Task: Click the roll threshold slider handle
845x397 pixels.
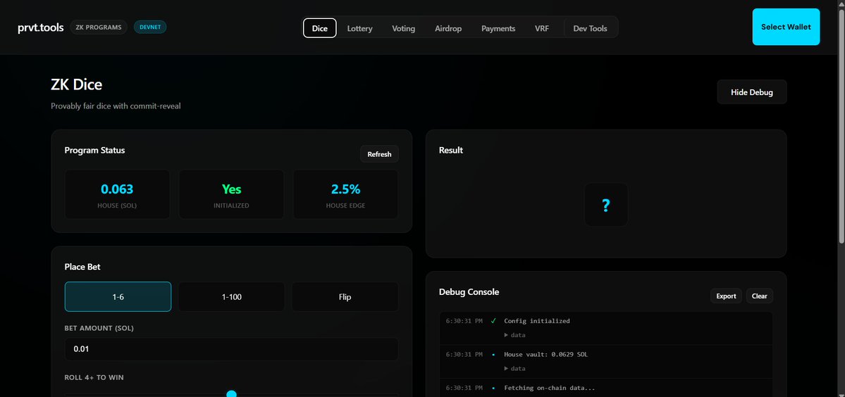Action: click(232, 394)
